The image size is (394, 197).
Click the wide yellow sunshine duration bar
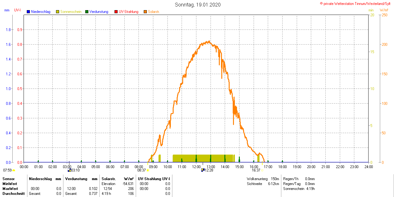[x=203, y=158]
